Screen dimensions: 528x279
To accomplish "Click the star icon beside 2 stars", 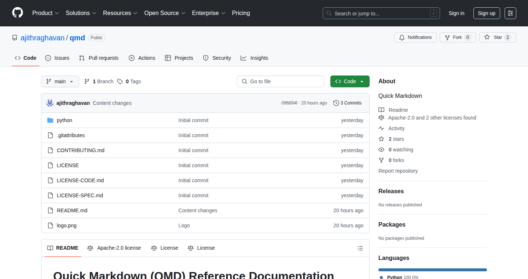I will point(381,139).
